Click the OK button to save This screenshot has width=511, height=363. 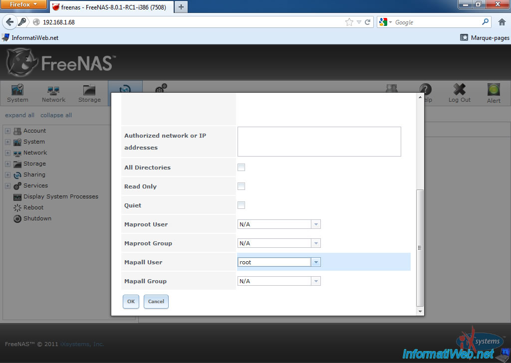click(x=131, y=302)
